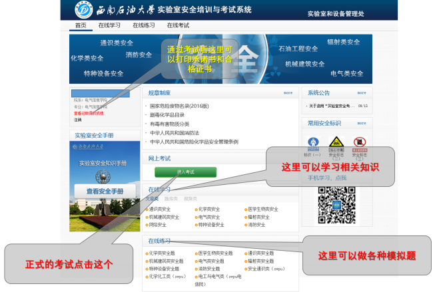Viewport: 433px width, 292px height.
Task: Open the 首页 home tab
Action: 81,25
